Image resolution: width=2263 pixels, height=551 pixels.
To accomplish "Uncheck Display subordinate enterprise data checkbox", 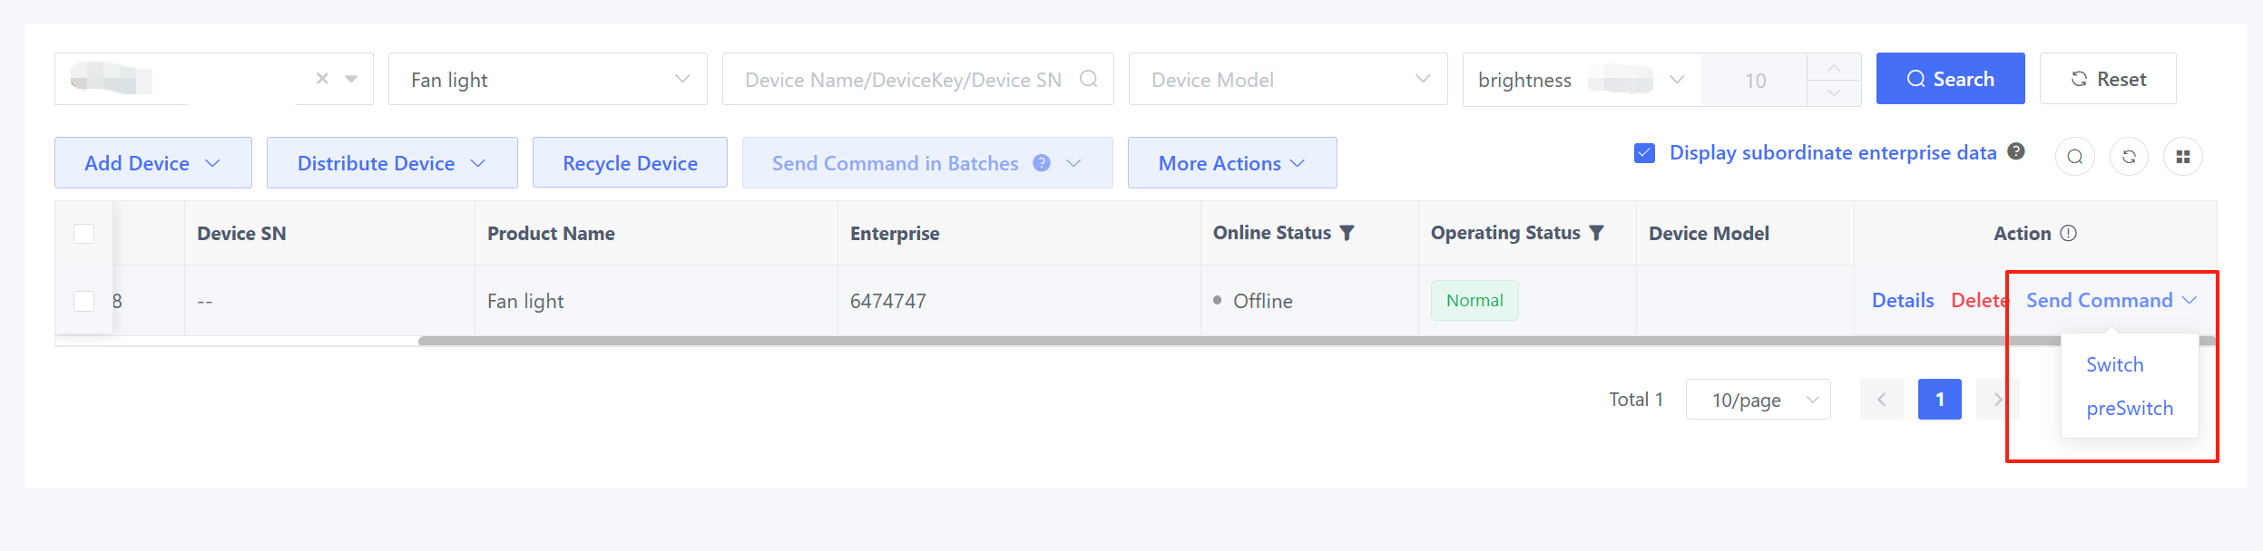I will pyautogui.click(x=1644, y=153).
